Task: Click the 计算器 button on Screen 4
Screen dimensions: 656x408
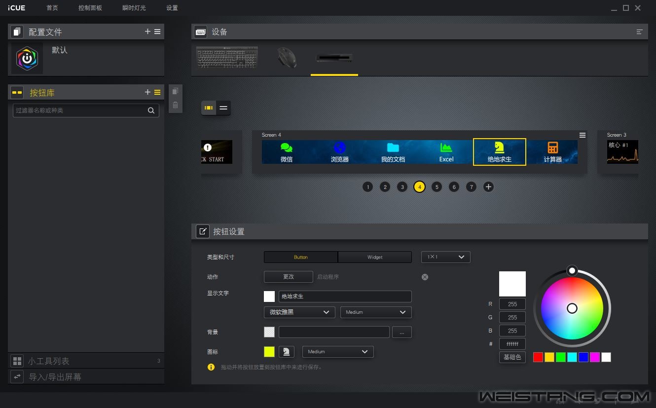Action: (553, 152)
